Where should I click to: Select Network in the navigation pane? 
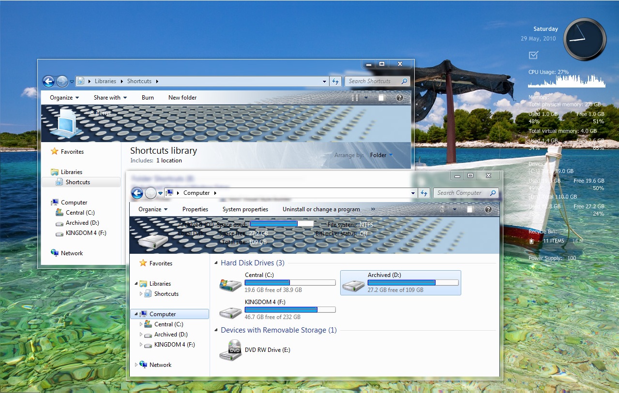pyautogui.click(x=161, y=364)
